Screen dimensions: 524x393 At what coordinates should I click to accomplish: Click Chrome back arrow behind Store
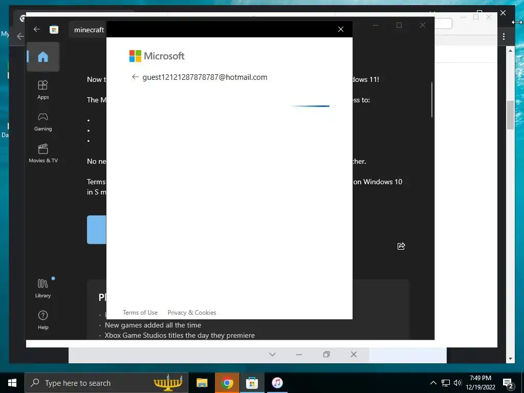click(20, 36)
